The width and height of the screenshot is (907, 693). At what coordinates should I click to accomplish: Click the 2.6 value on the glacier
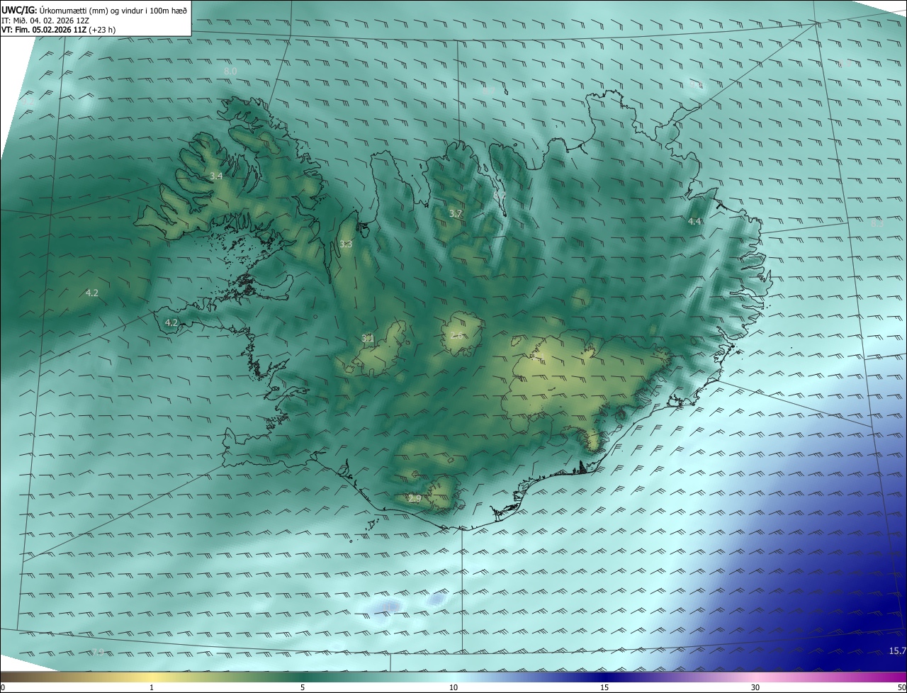pyautogui.click(x=456, y=335)
